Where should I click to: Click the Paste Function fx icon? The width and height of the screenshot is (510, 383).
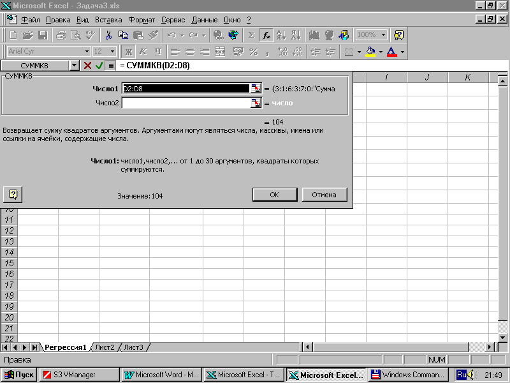pyautogui.click(x=266, y=35)
